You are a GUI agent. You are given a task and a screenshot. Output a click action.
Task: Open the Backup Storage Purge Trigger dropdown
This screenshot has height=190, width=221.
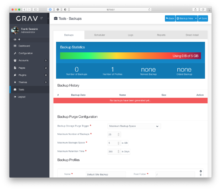click(x=134, y=126)
